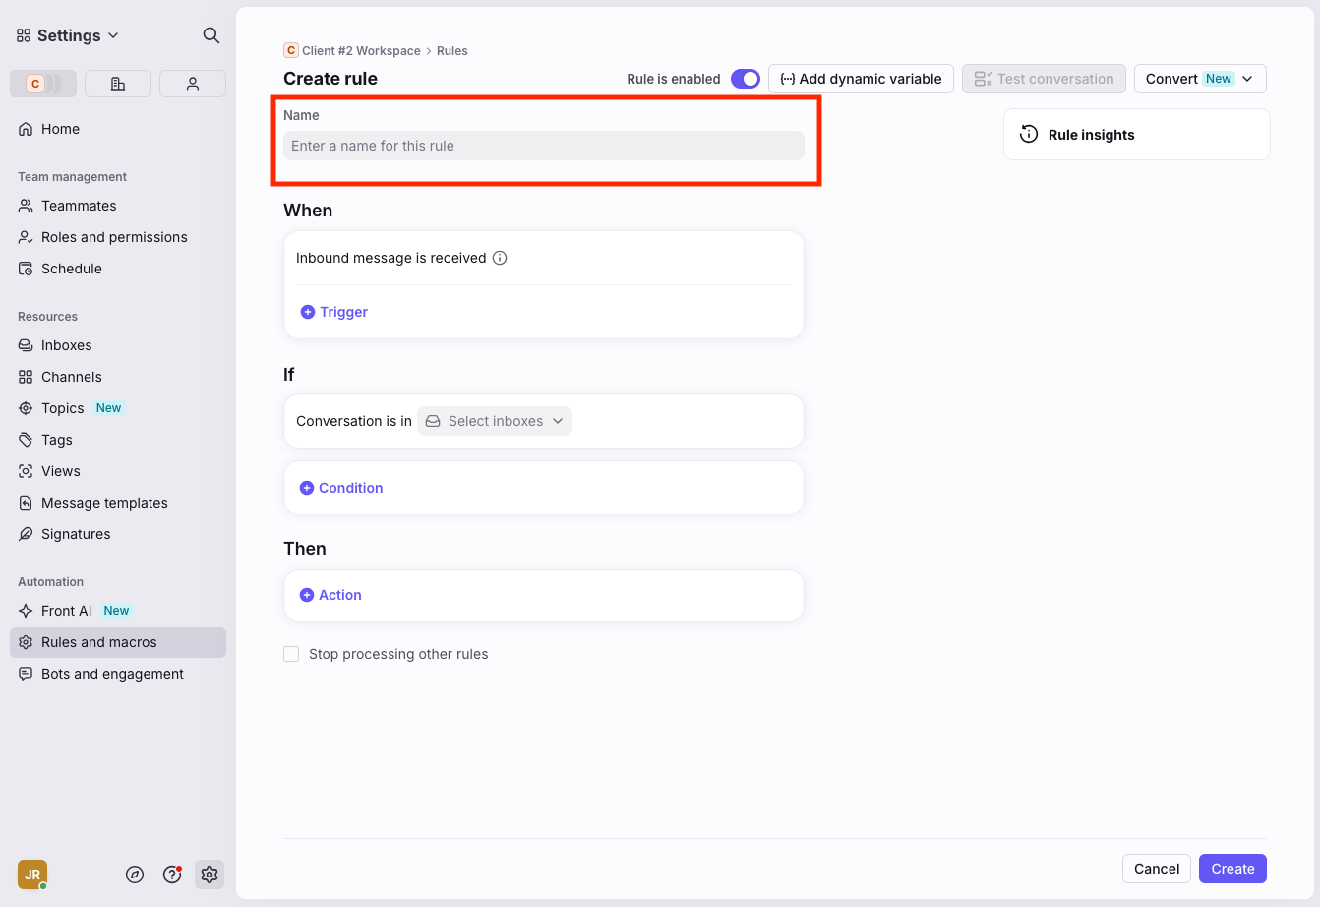Screen dimensions: 1320x907
Task: Click Add dynamic variable button
Action: (x=861, y=79)
